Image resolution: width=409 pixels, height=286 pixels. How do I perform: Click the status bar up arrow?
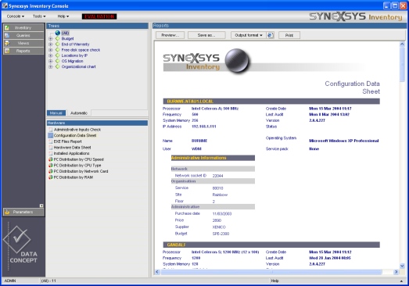tap(401, 281)
